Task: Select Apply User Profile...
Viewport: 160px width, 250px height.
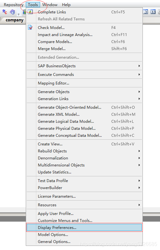Action: [84, 214]
